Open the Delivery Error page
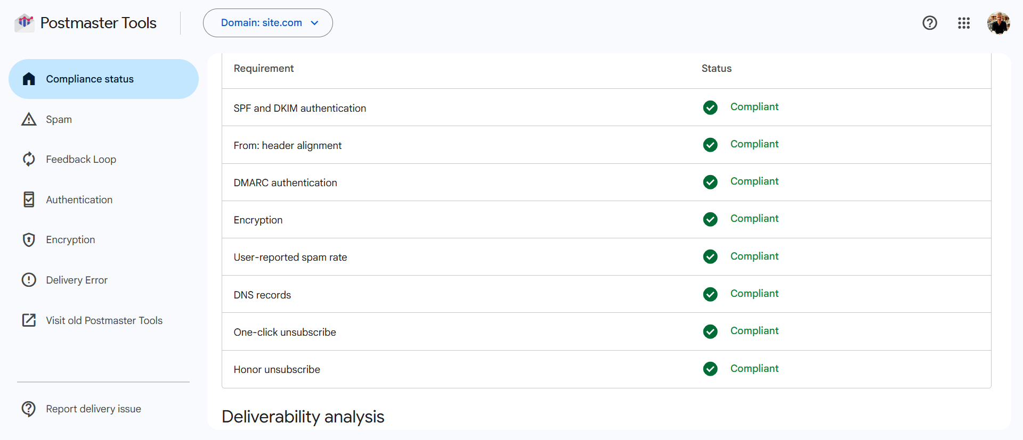 click(x=103, y=280)
